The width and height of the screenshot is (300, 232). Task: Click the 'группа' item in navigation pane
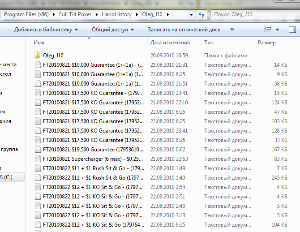click(9, 149)
